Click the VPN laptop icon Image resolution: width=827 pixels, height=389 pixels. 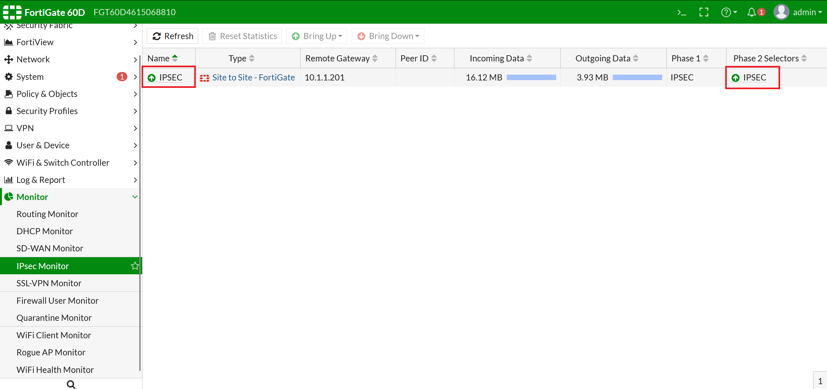8,128
